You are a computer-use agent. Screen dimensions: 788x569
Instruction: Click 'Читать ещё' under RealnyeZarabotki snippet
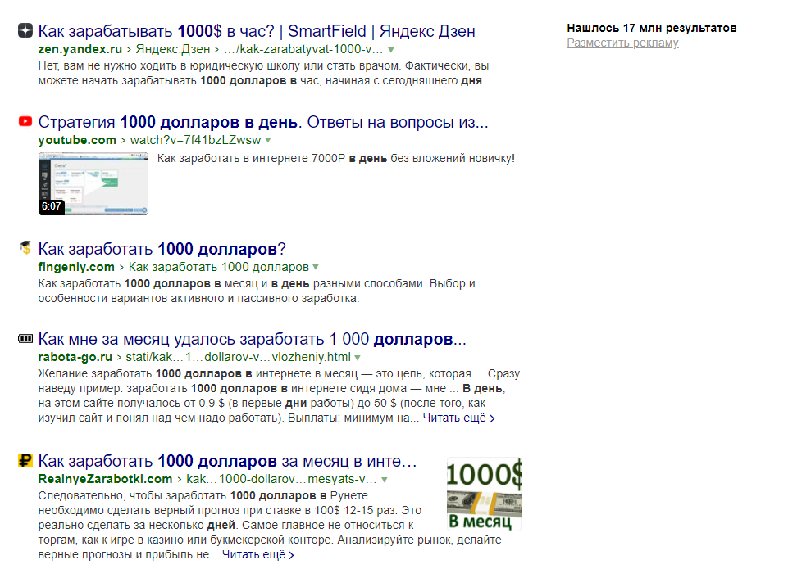pos(257,555)
